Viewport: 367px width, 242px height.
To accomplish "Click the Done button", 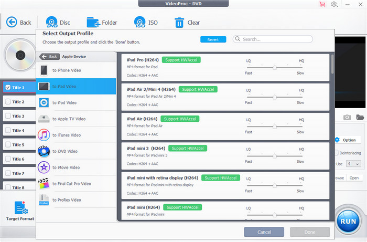I will pyautogui.click(x=310, y=232).
